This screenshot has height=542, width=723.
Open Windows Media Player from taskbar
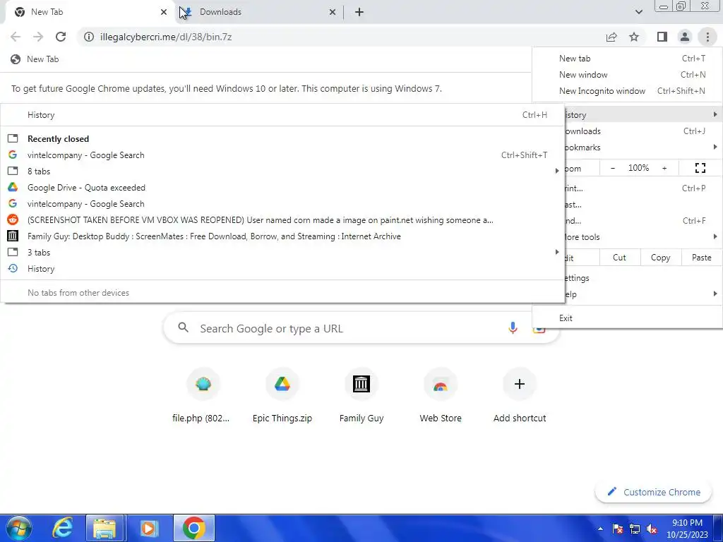148,528
